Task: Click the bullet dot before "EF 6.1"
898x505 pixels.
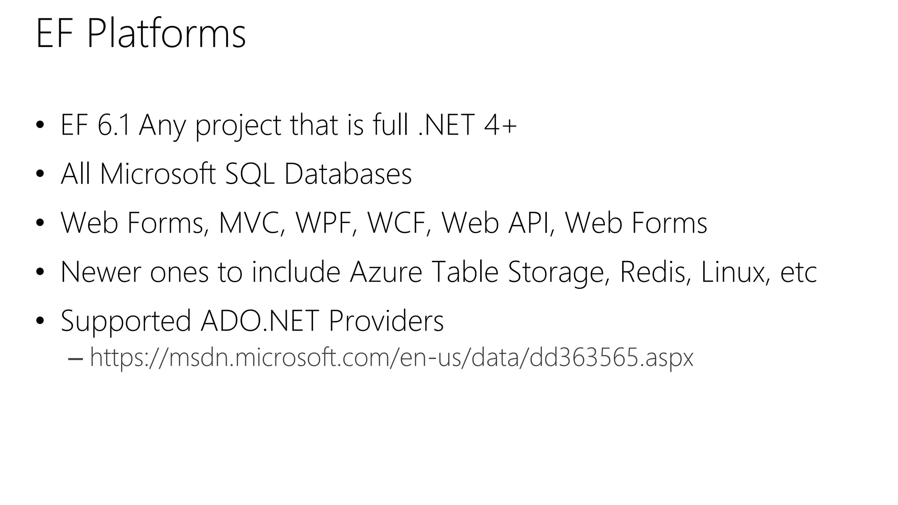Action: tap(40, 125)
